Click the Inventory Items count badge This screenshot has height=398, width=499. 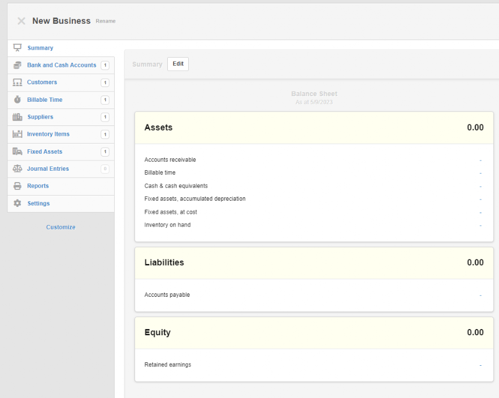click(x=105, y=135)
